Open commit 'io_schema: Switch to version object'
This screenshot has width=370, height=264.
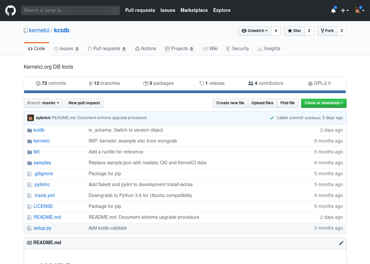[126, 130]
